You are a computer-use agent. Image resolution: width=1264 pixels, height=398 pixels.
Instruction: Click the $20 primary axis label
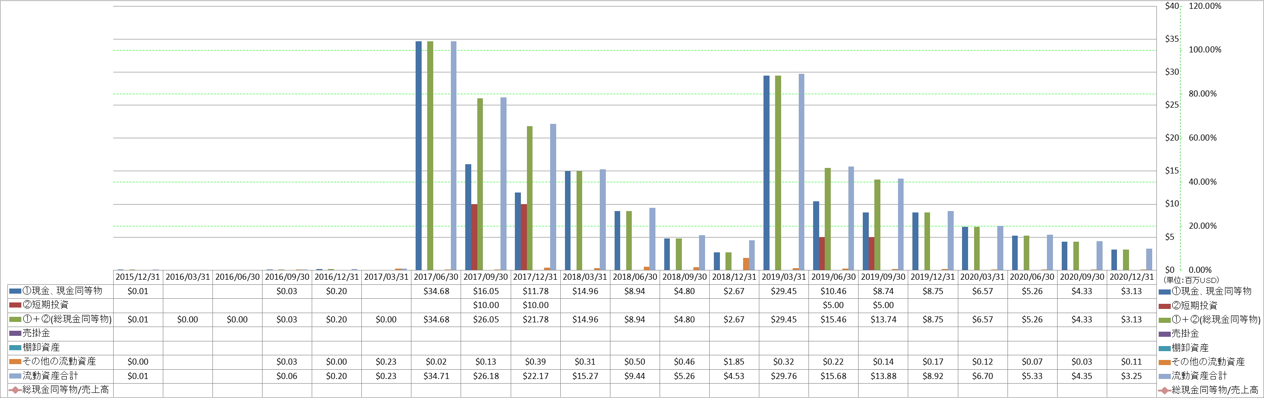point(1172,138)
